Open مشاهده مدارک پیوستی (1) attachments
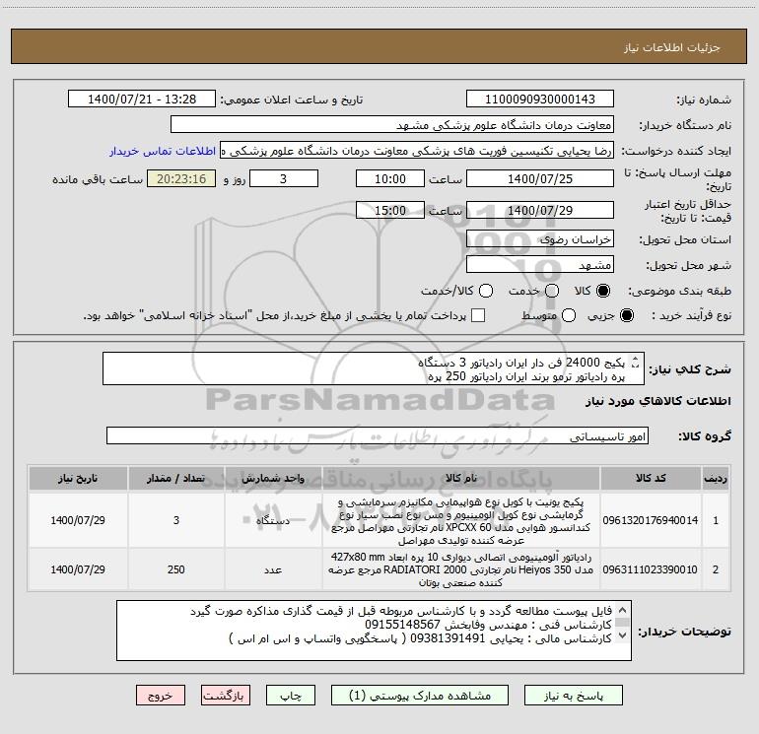 [x=420, y=696]
